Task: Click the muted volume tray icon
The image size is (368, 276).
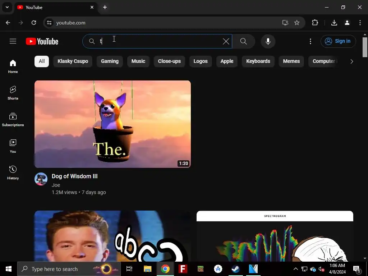Action: 321,269
